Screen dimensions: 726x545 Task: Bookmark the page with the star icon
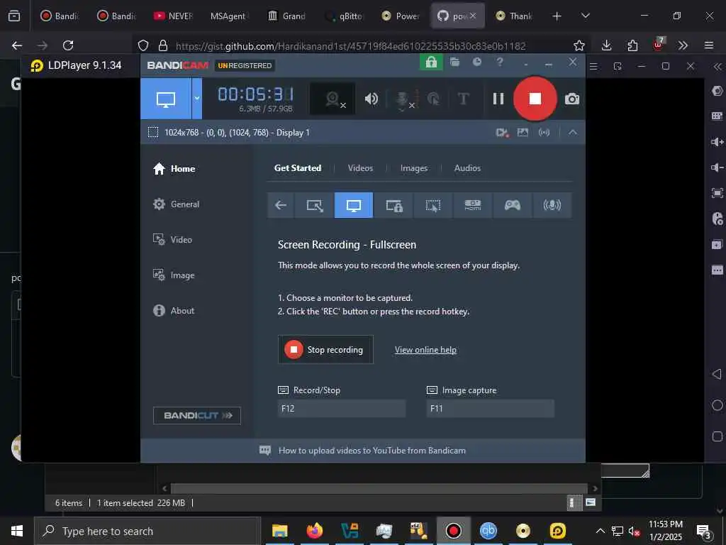tap(579, 45)
